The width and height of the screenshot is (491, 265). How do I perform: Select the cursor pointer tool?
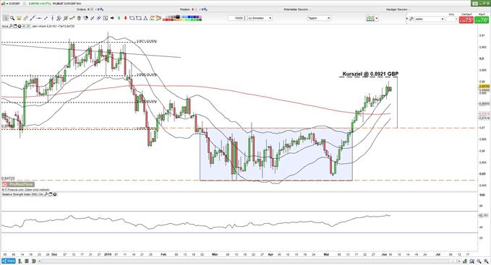[x=5, y=18]
